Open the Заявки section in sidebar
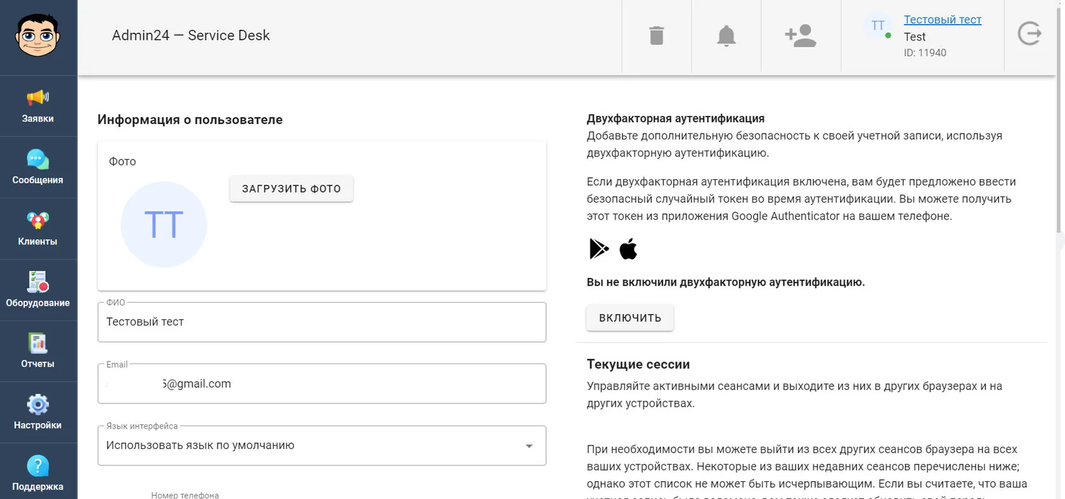1065x499 pixels. click(38, 106)
